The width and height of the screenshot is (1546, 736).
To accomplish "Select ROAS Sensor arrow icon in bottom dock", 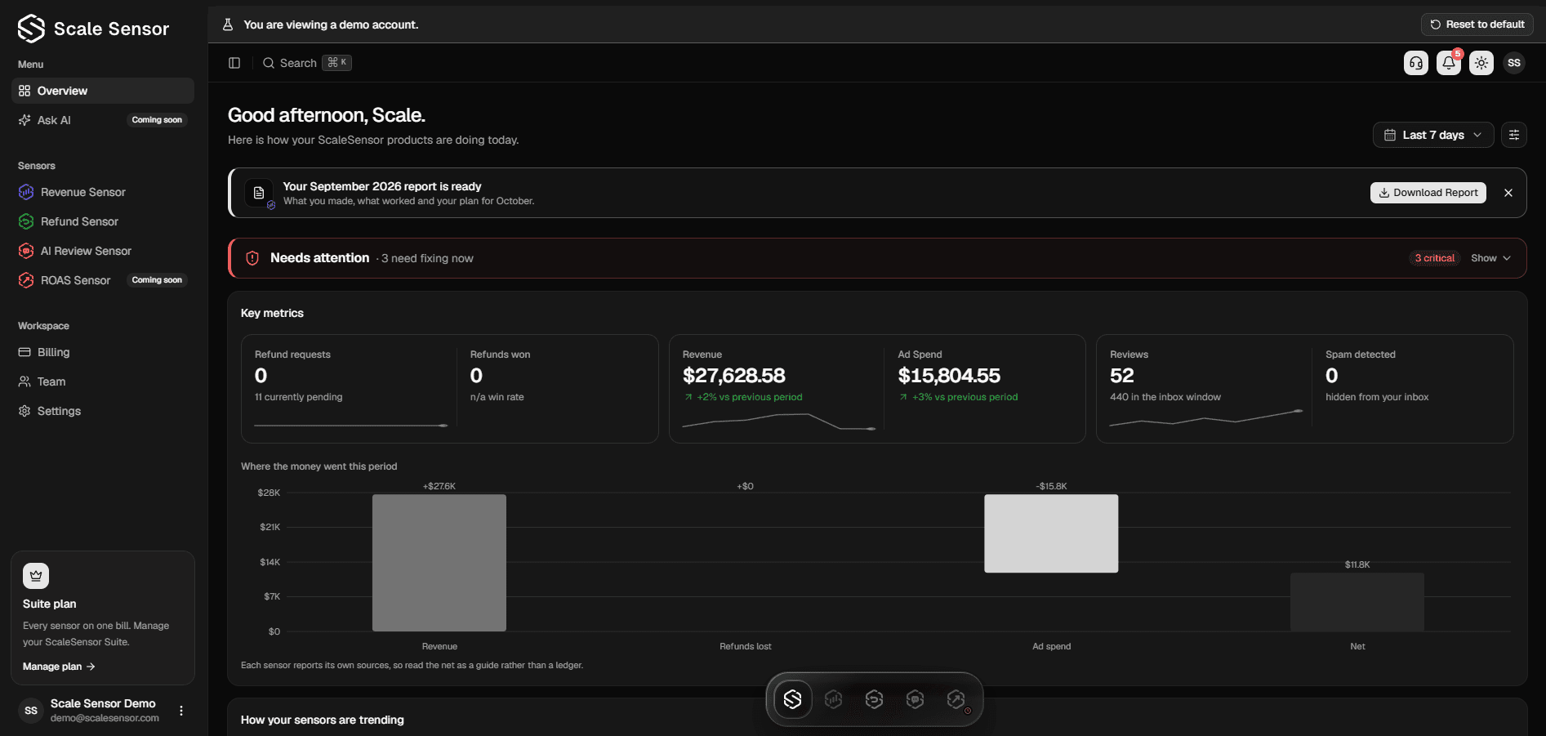I will pyautogui.click(x=956, y=699).
